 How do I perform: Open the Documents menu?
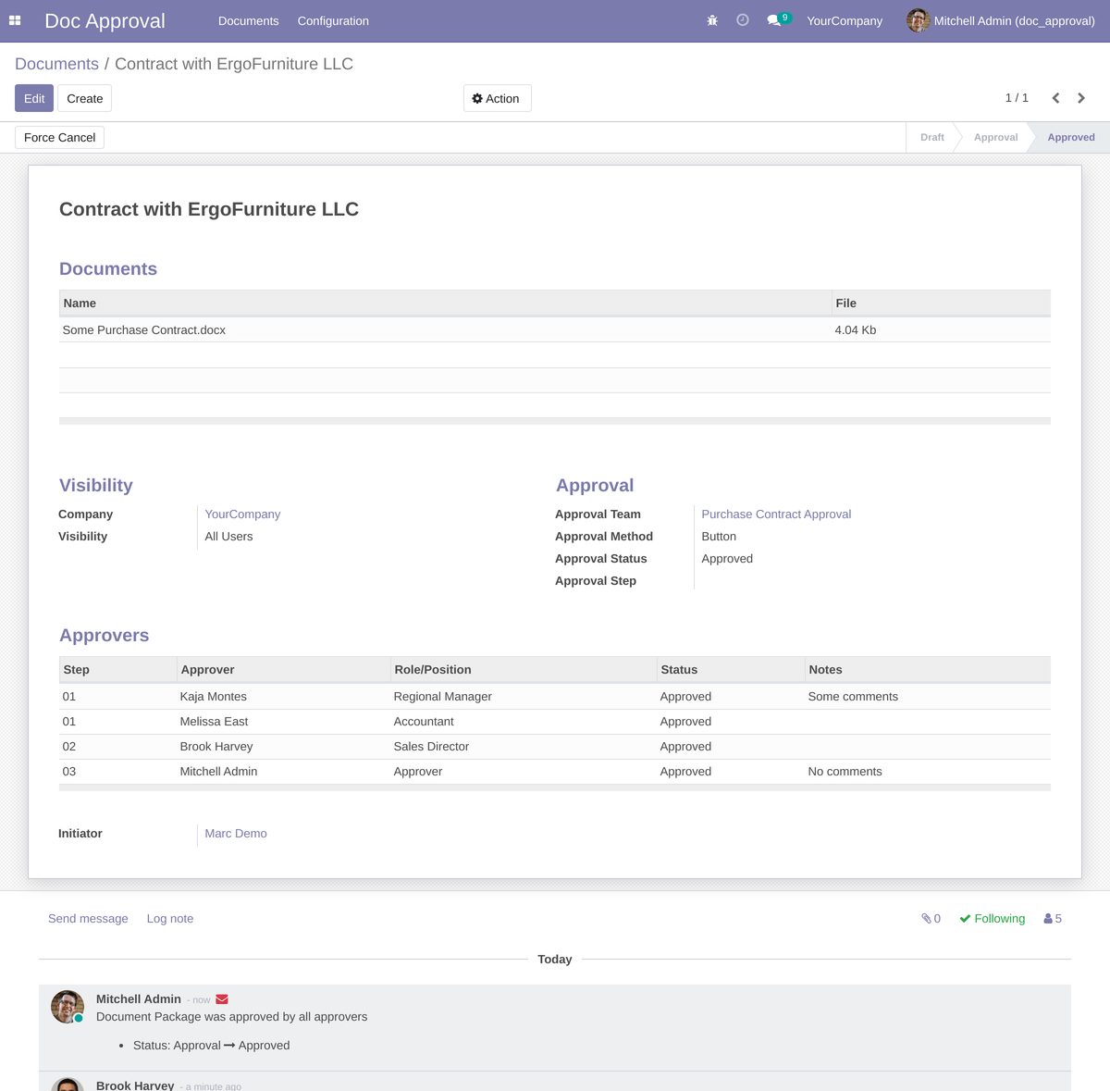[x=248, y=20]
